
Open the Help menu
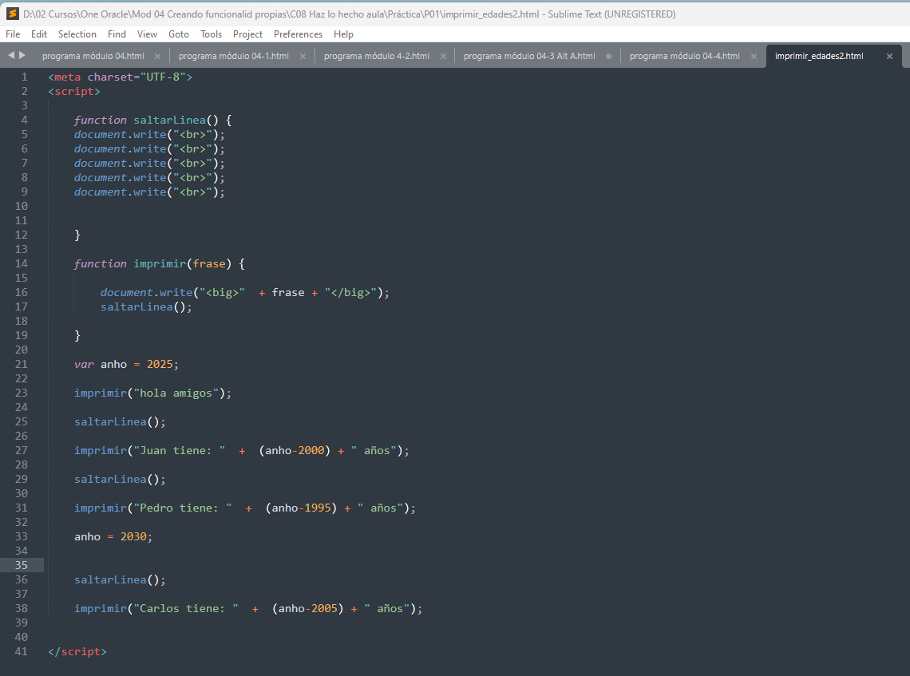[x=343, y=34]
